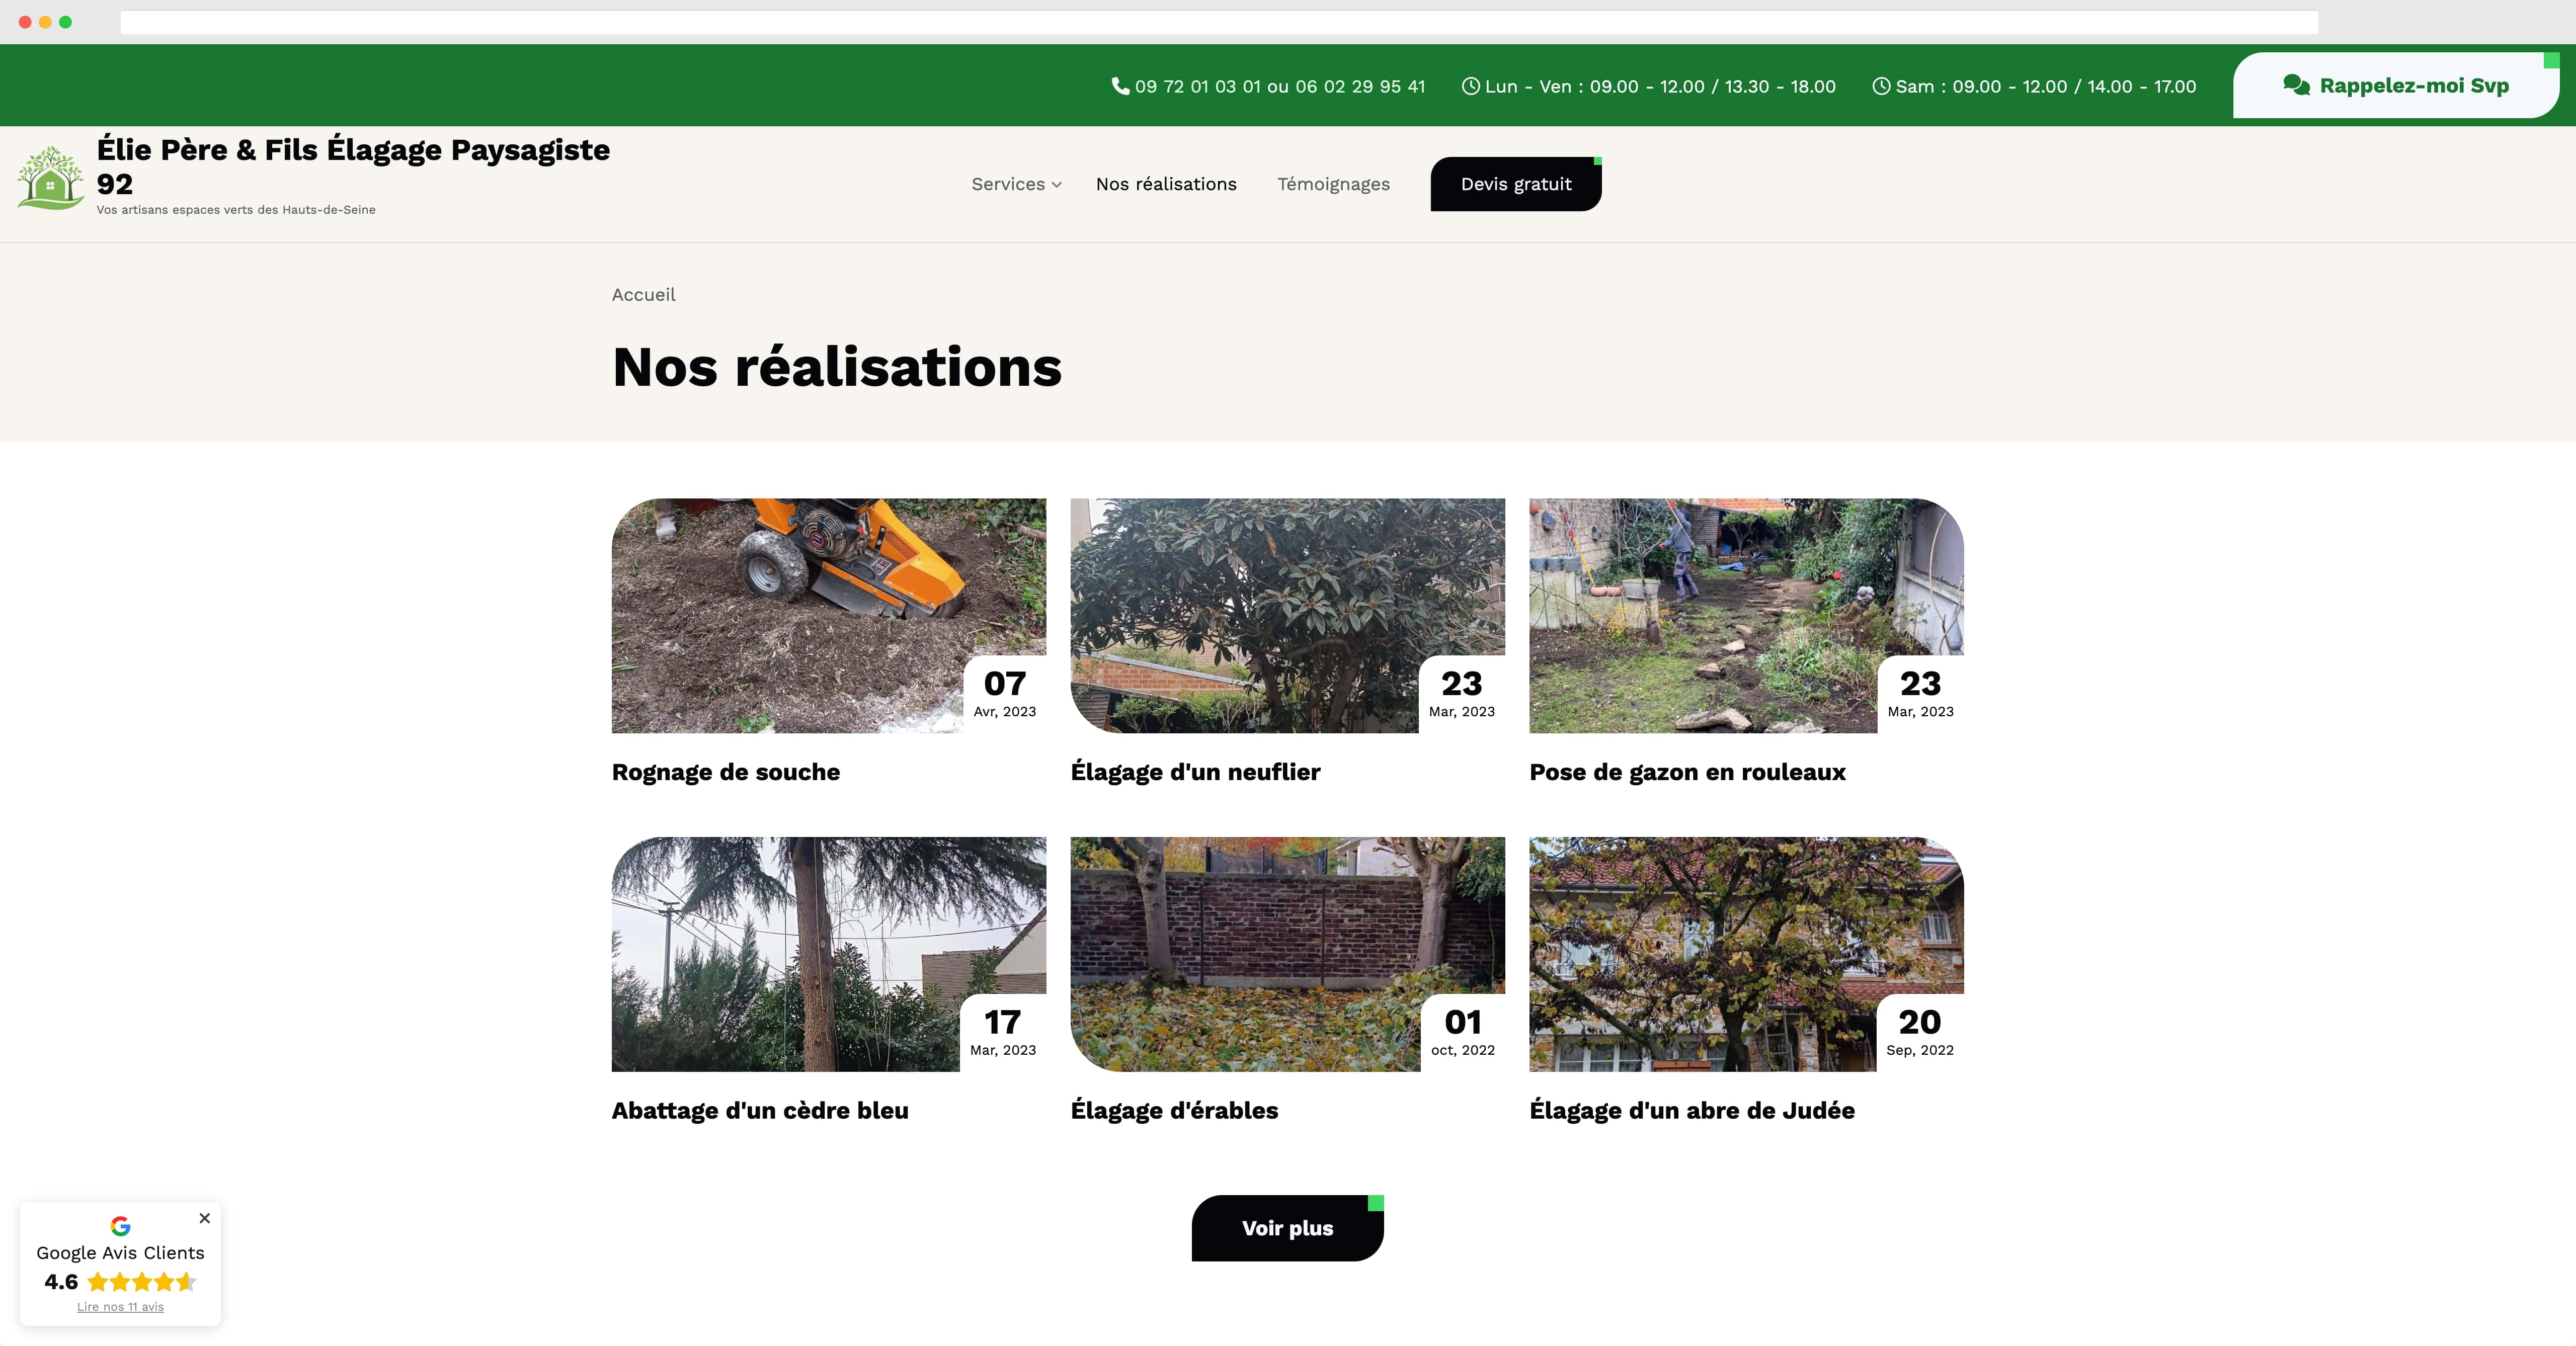2576x1346 pixels.
Task: Open the Nos réalisations menu item
Action: coord(1166,184)
